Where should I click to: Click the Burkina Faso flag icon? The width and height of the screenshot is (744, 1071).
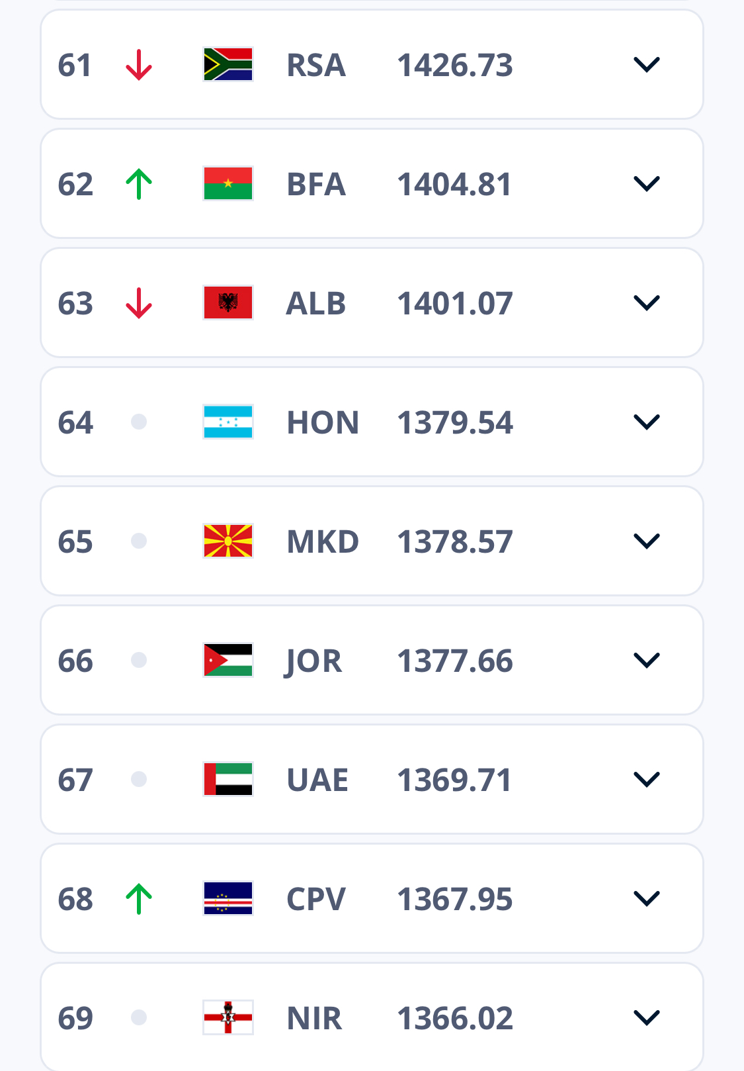pos(228,183)
